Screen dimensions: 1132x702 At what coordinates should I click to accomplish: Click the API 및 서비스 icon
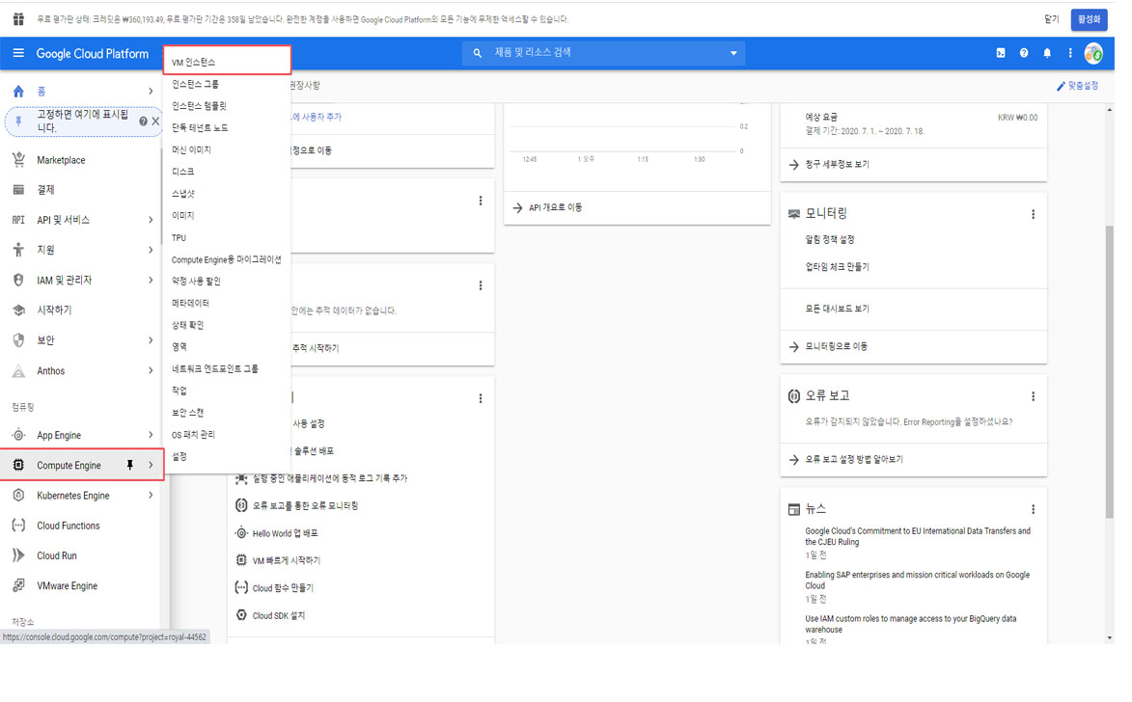coord(18,220)
